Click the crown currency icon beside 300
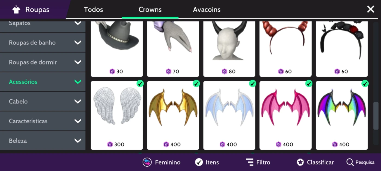Viewport: 381px width, 171px height. tap(110, 144)
